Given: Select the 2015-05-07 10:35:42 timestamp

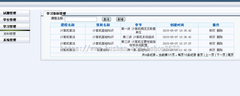Looking at the screenshot, I should 177,31.
